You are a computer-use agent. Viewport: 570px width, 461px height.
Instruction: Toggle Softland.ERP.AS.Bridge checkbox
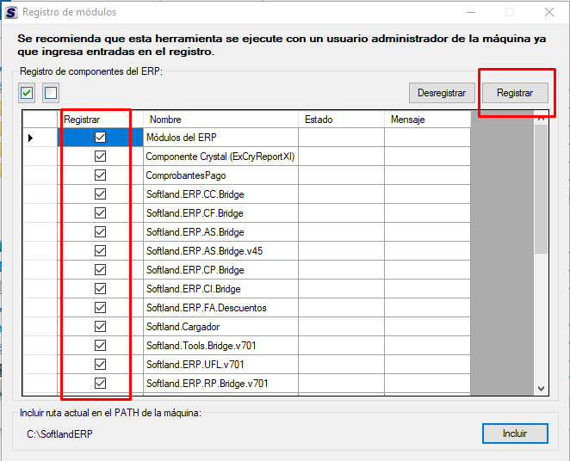[x=101, y=231]
